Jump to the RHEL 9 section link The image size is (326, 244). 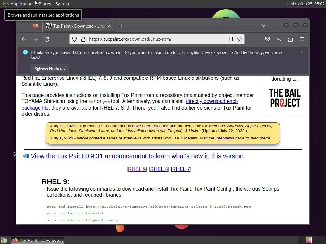coord(137,169)
